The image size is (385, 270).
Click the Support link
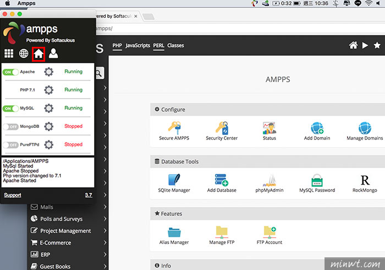13,195
